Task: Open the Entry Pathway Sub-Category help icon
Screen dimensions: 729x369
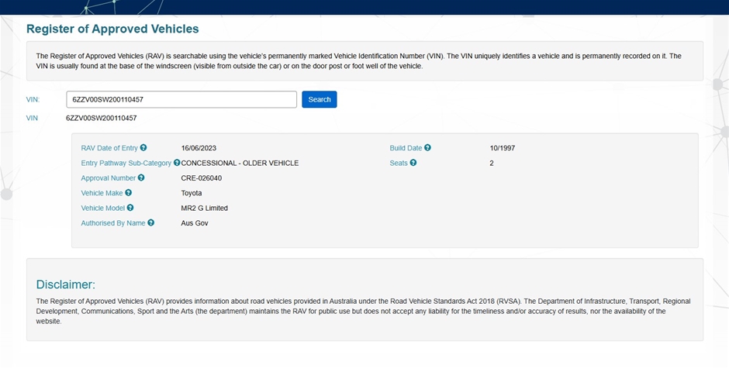Action: coord(177,163)
